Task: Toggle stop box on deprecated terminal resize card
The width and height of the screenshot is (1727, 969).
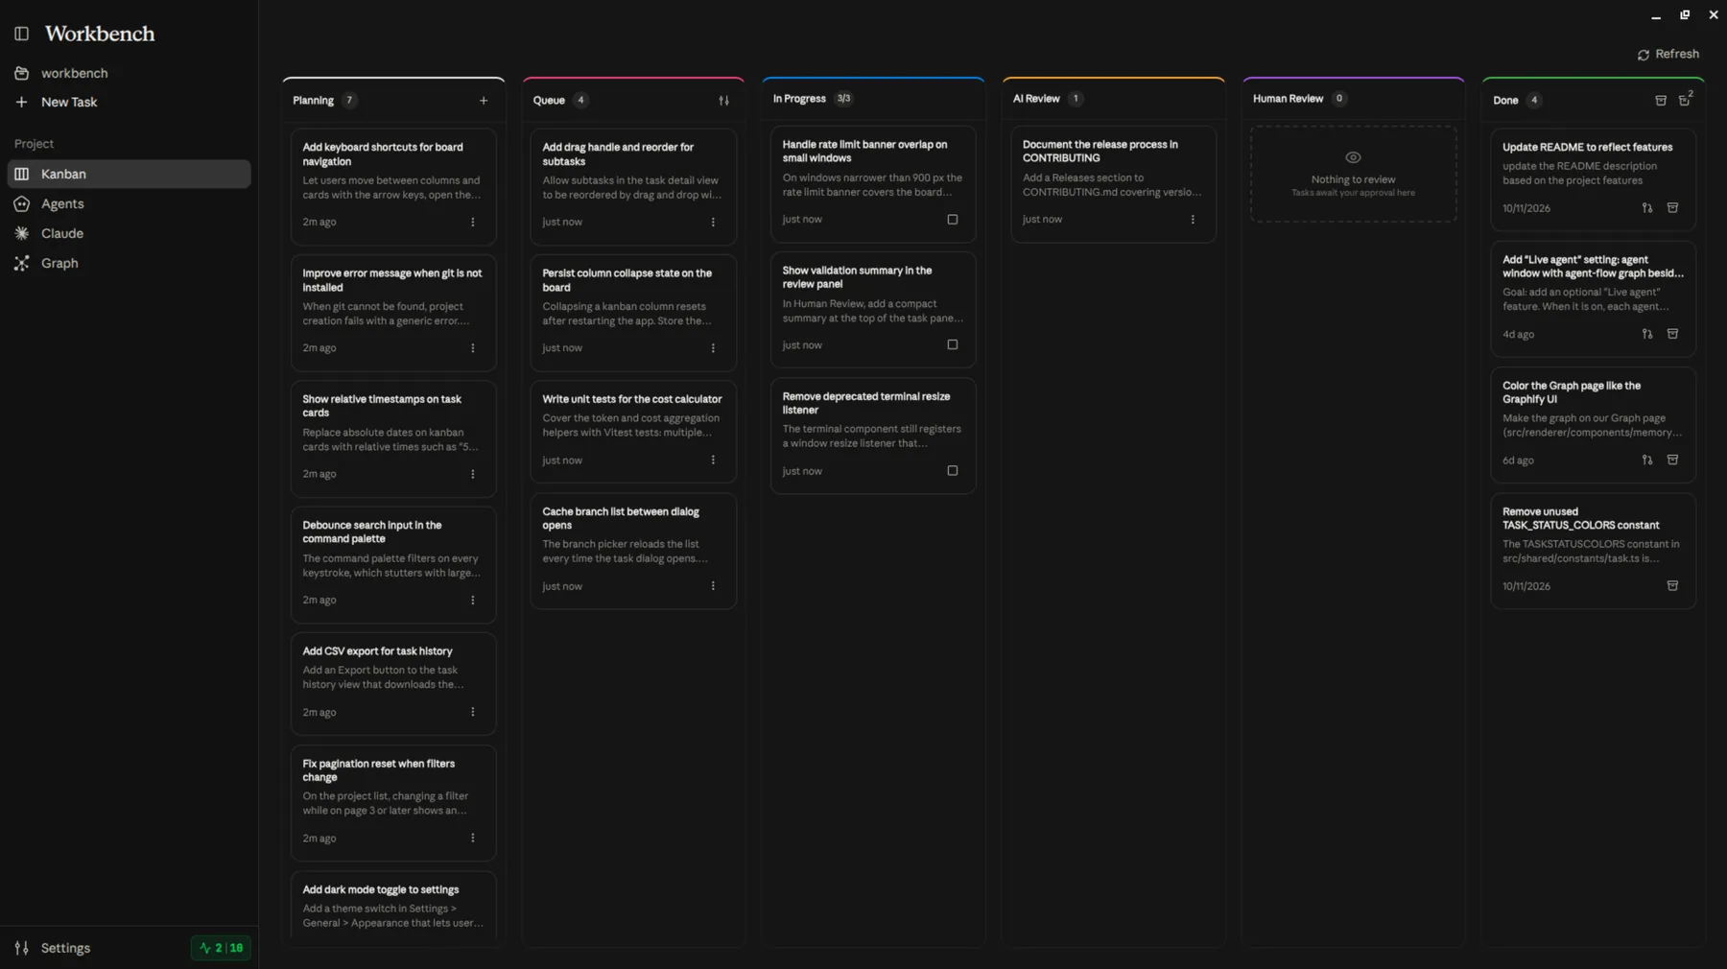Action: [953, 471]
